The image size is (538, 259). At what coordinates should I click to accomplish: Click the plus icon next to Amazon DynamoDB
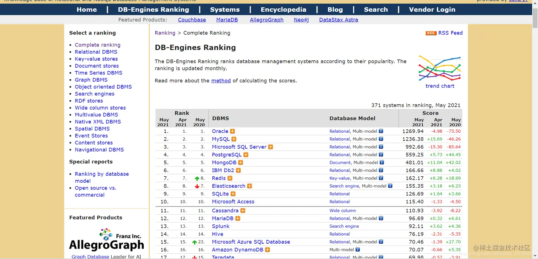click(268, 250)
